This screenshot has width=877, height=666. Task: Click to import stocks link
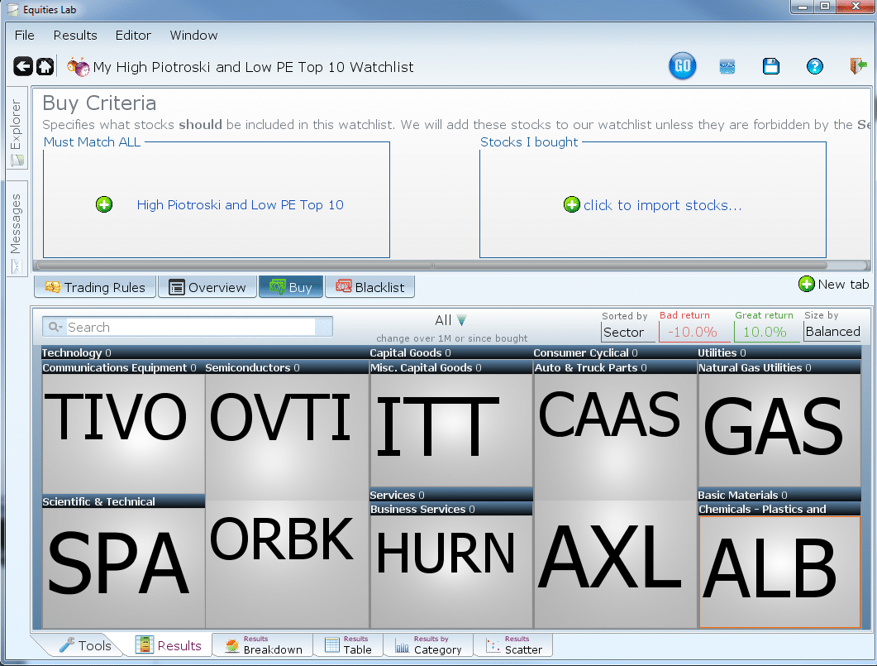tap(662, 205)
